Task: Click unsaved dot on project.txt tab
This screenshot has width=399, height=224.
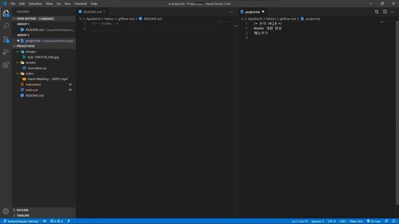Action: tap(263, 12)
